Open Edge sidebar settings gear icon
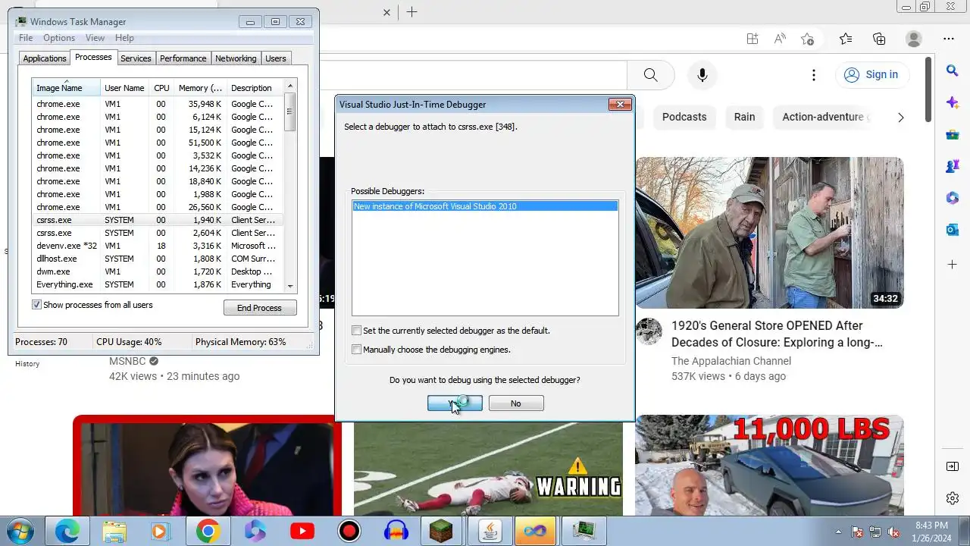Viewport: 970px width, 546px height. point(953,498)
